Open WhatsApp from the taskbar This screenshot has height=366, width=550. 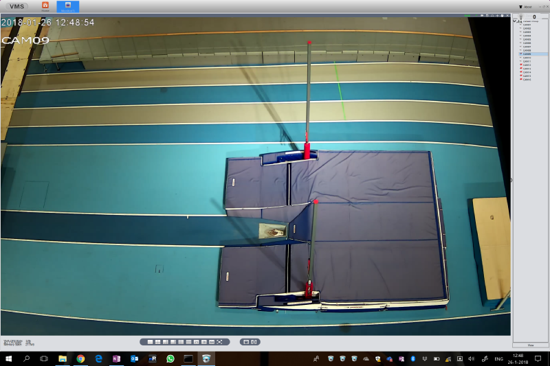tap(170, 358)
